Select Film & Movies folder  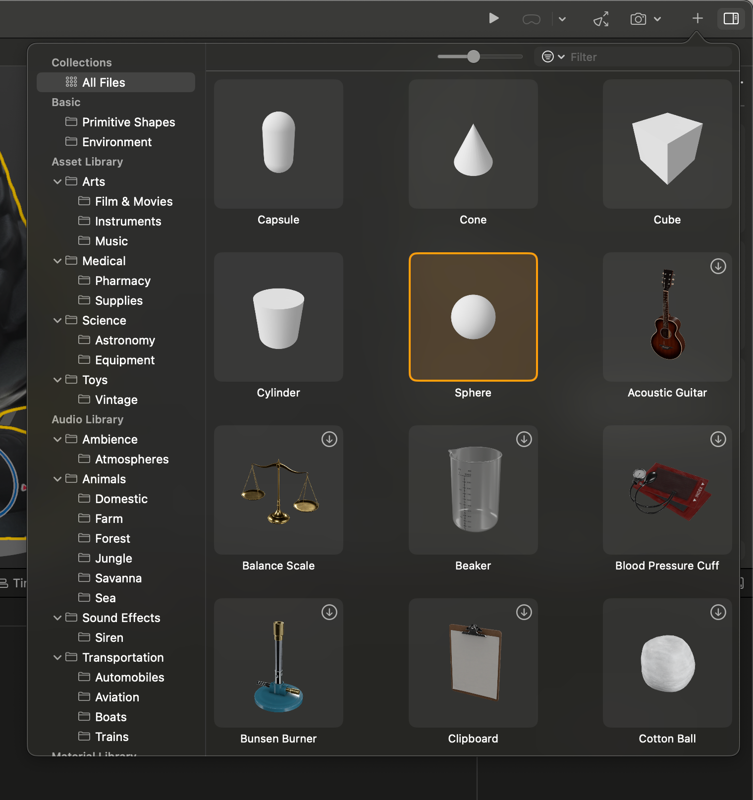click(125, 201)
